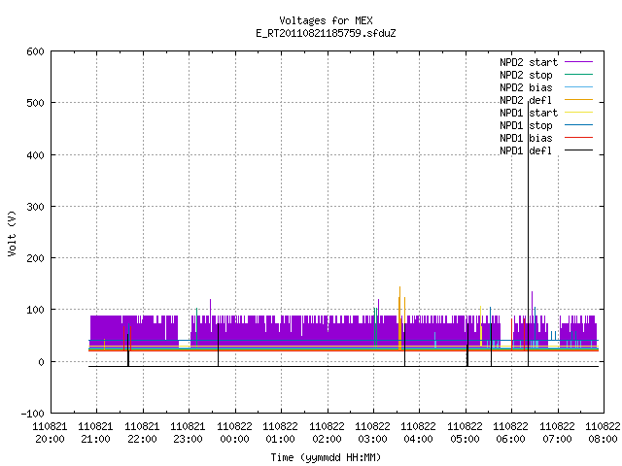Click the 110822 06:00 time tick label
This screenshot has width=622, height=466.
(511, 433)
